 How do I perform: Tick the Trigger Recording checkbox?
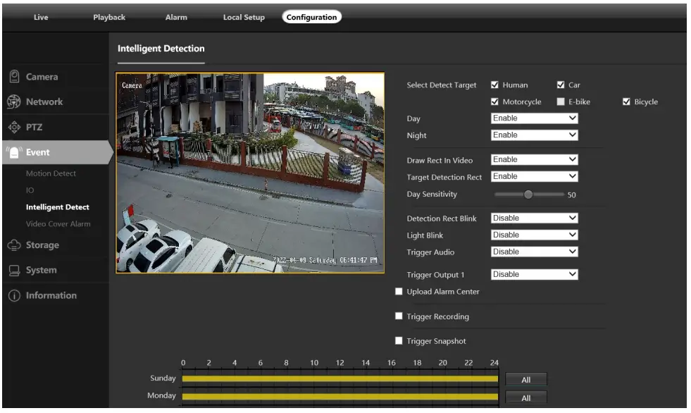399,317
